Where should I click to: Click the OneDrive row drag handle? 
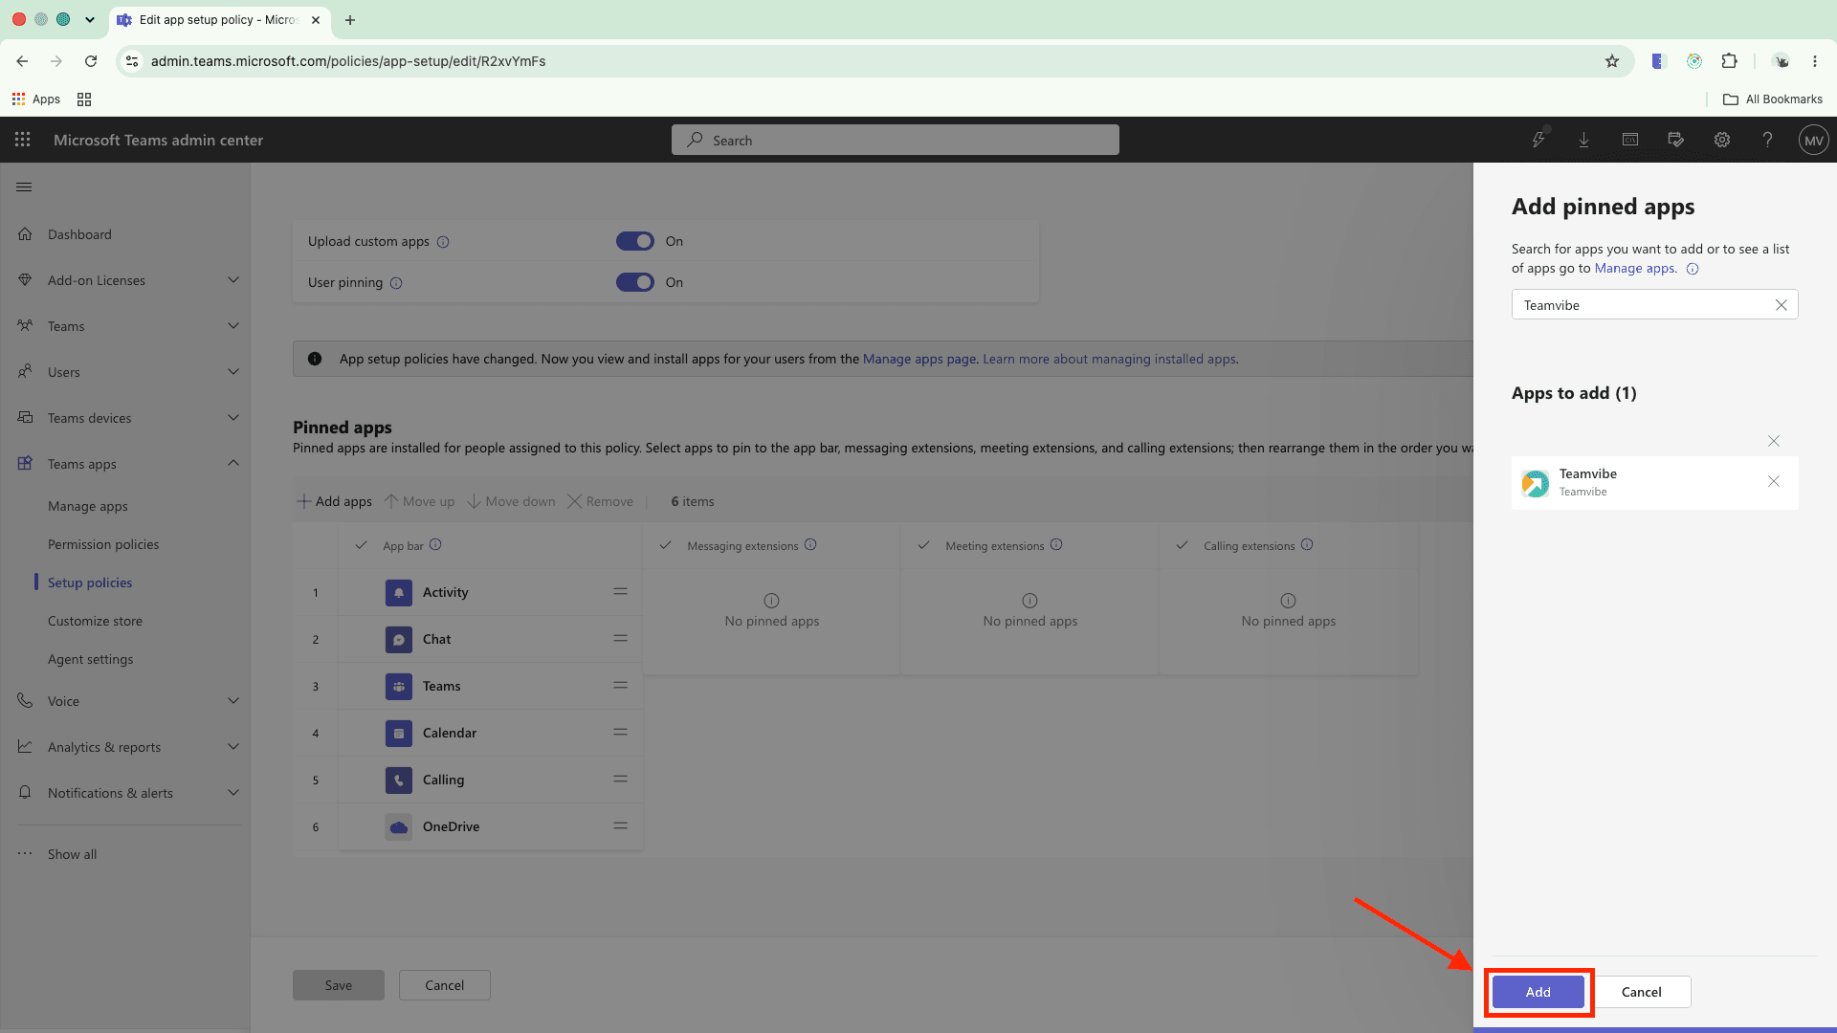[621, 826]
